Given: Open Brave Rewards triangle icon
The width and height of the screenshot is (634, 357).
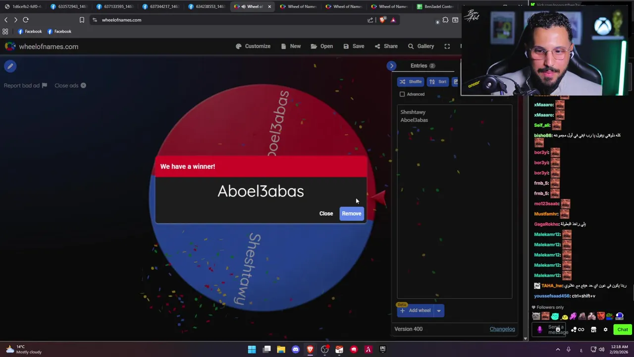Looking at the screenshot, I should coord(393,20).
